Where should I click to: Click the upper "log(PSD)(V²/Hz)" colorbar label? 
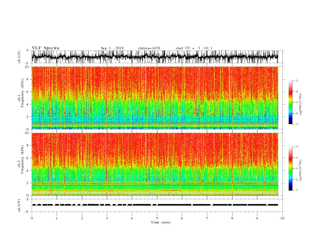(x=301, y=104)
